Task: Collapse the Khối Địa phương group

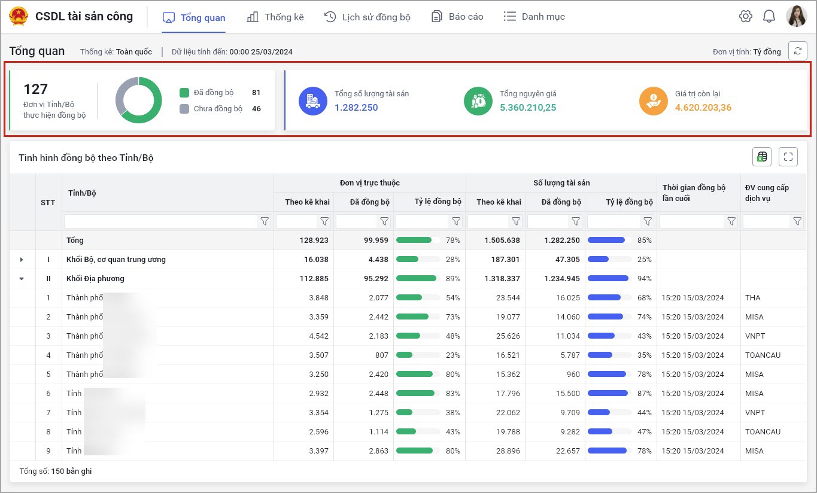Action: 22,279
